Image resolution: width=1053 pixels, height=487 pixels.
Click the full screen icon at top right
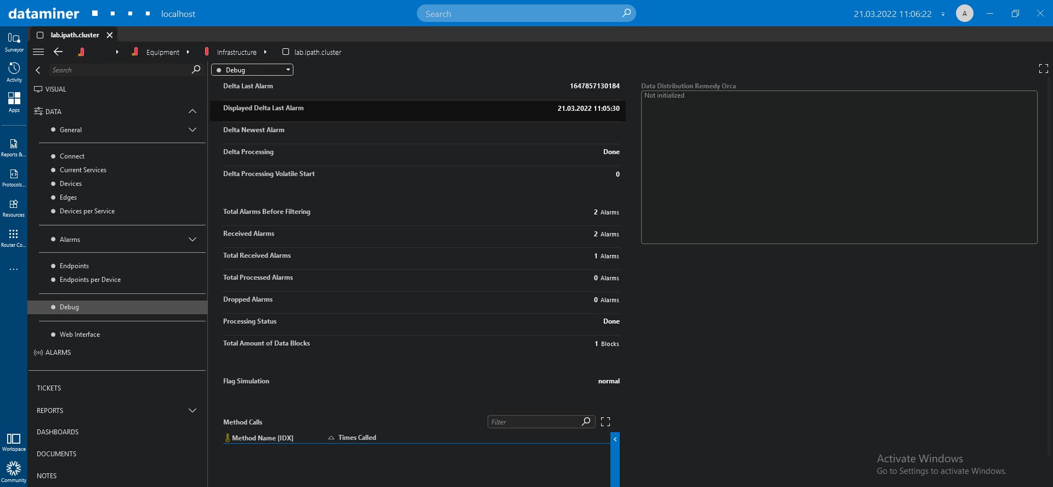click(1044, 69)
